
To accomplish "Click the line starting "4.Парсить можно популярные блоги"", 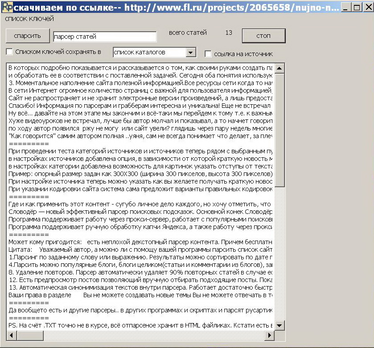I will [140, 265].
